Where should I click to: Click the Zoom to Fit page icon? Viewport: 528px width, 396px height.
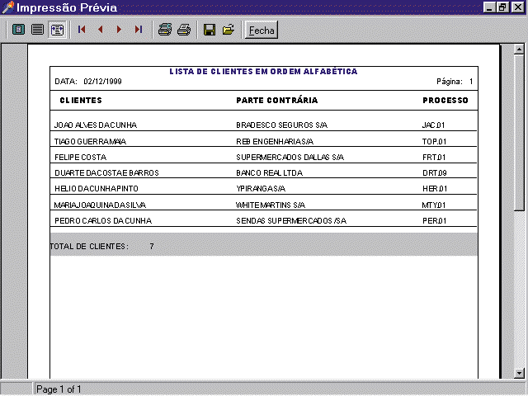(x=18, y=30)
